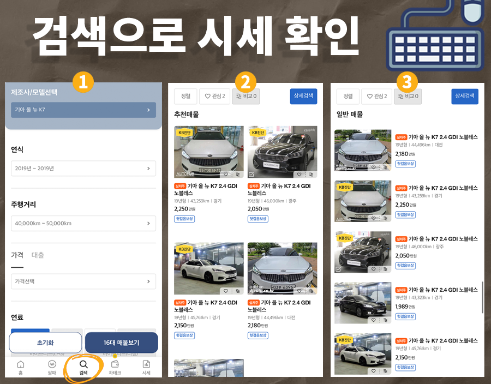Compare icon on 2,180만원 general listing

click(x=386, y=167)
